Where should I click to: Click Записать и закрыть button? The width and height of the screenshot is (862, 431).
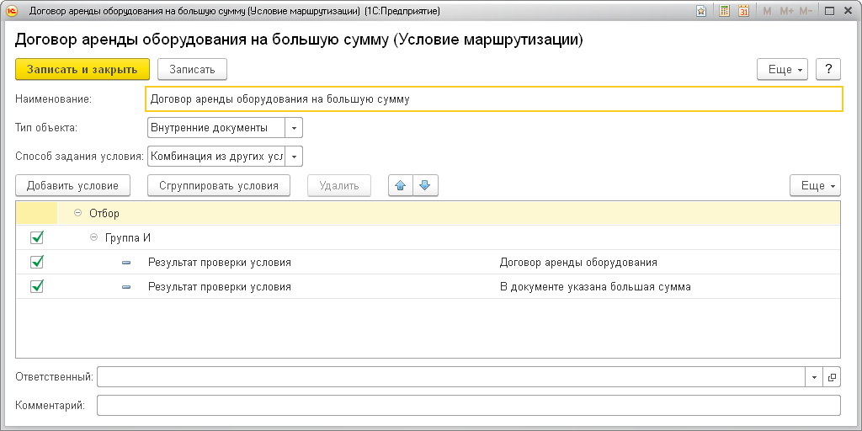pyautogui.click(x=82, y=69)
